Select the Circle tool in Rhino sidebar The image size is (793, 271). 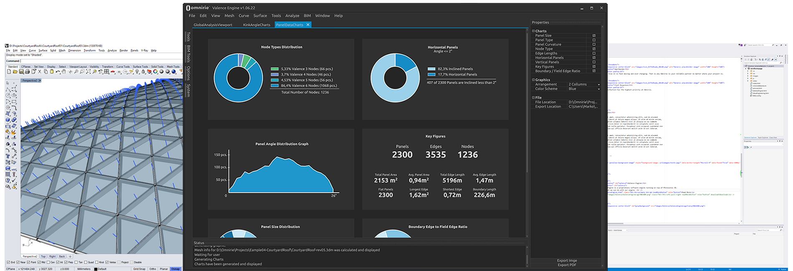pyautogui.click(x=8, y=95)
